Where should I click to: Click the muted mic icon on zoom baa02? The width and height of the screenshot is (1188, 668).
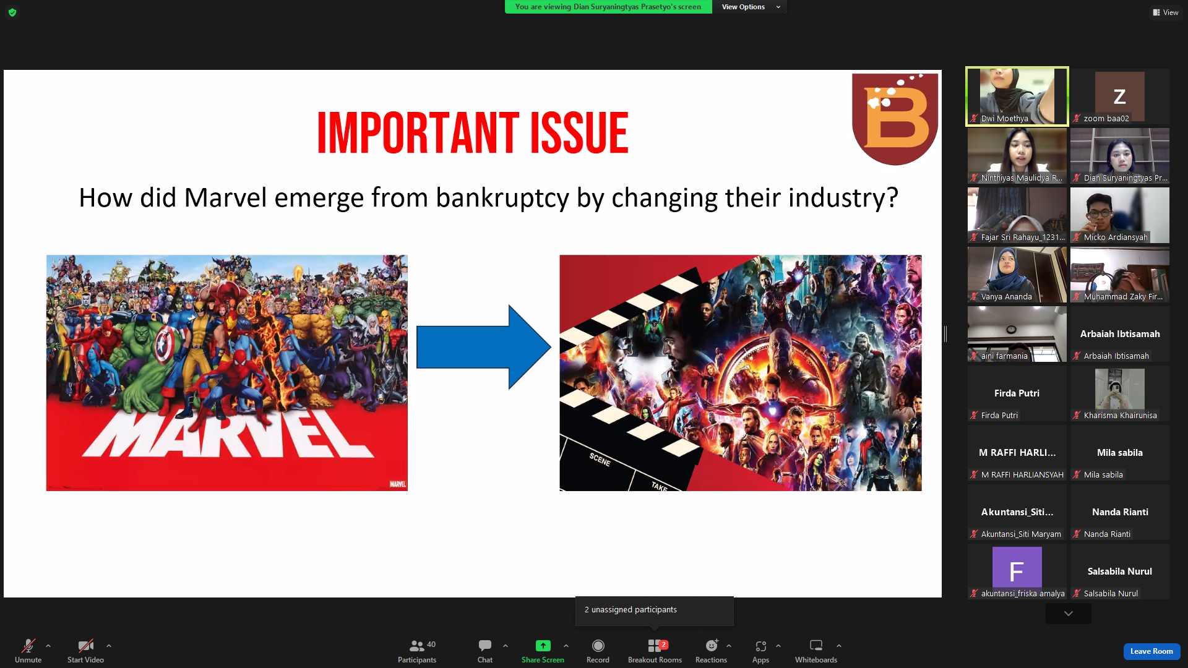[x=1077, y=119]
